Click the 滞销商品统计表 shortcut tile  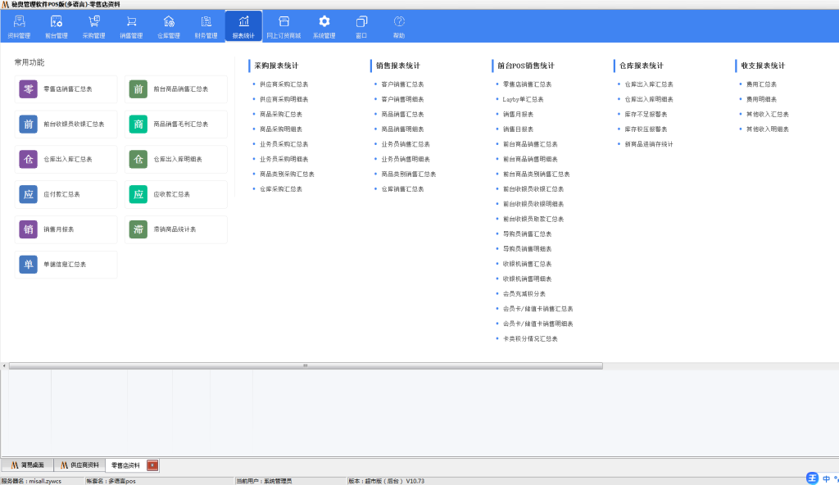(x=177, y=229)
